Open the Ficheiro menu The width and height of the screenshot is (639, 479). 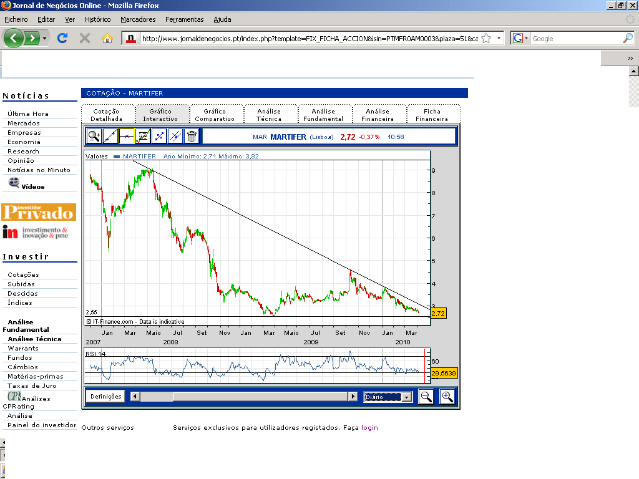click(16, 19)
